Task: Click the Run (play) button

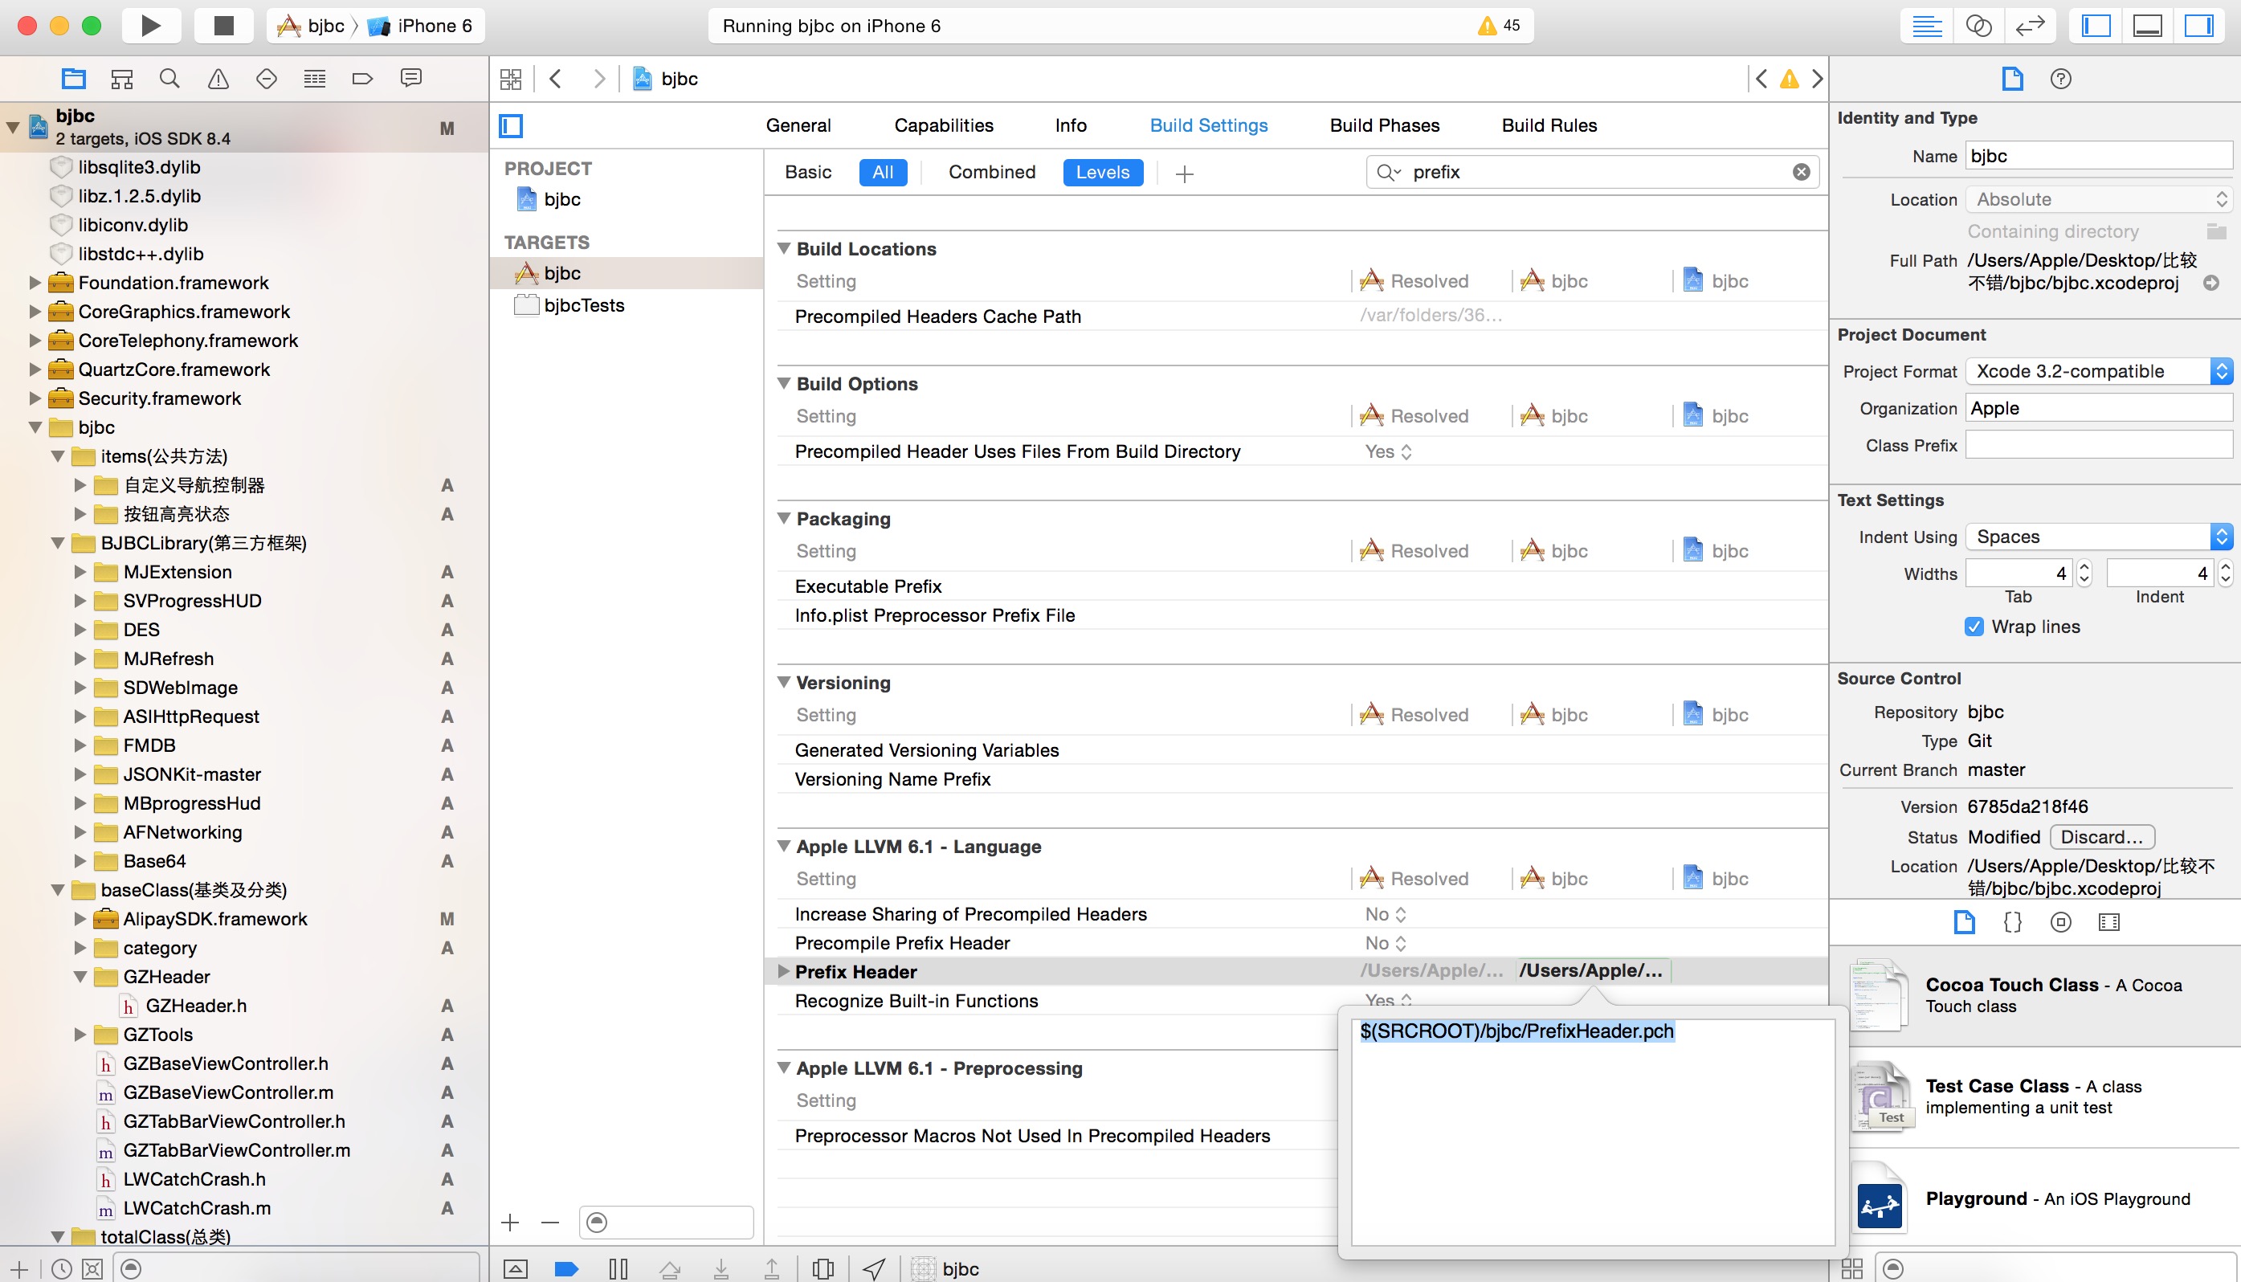Action: coord(150,26)
